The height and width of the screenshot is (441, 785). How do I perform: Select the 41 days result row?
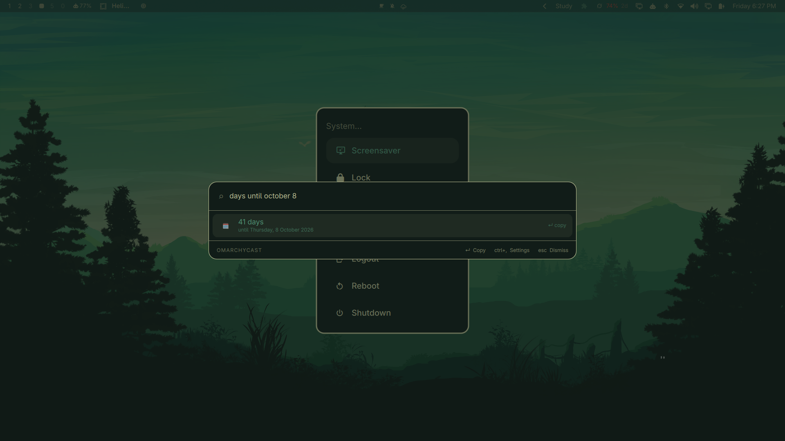point(392,225)
